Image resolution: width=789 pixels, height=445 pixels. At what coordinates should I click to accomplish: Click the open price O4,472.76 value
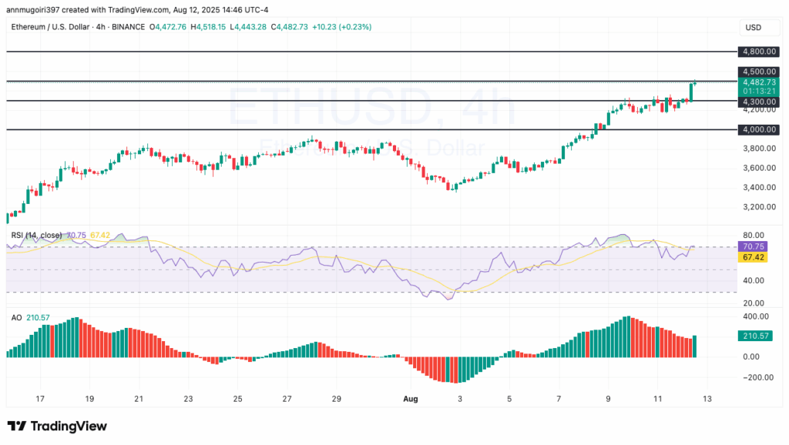(167, 27)
